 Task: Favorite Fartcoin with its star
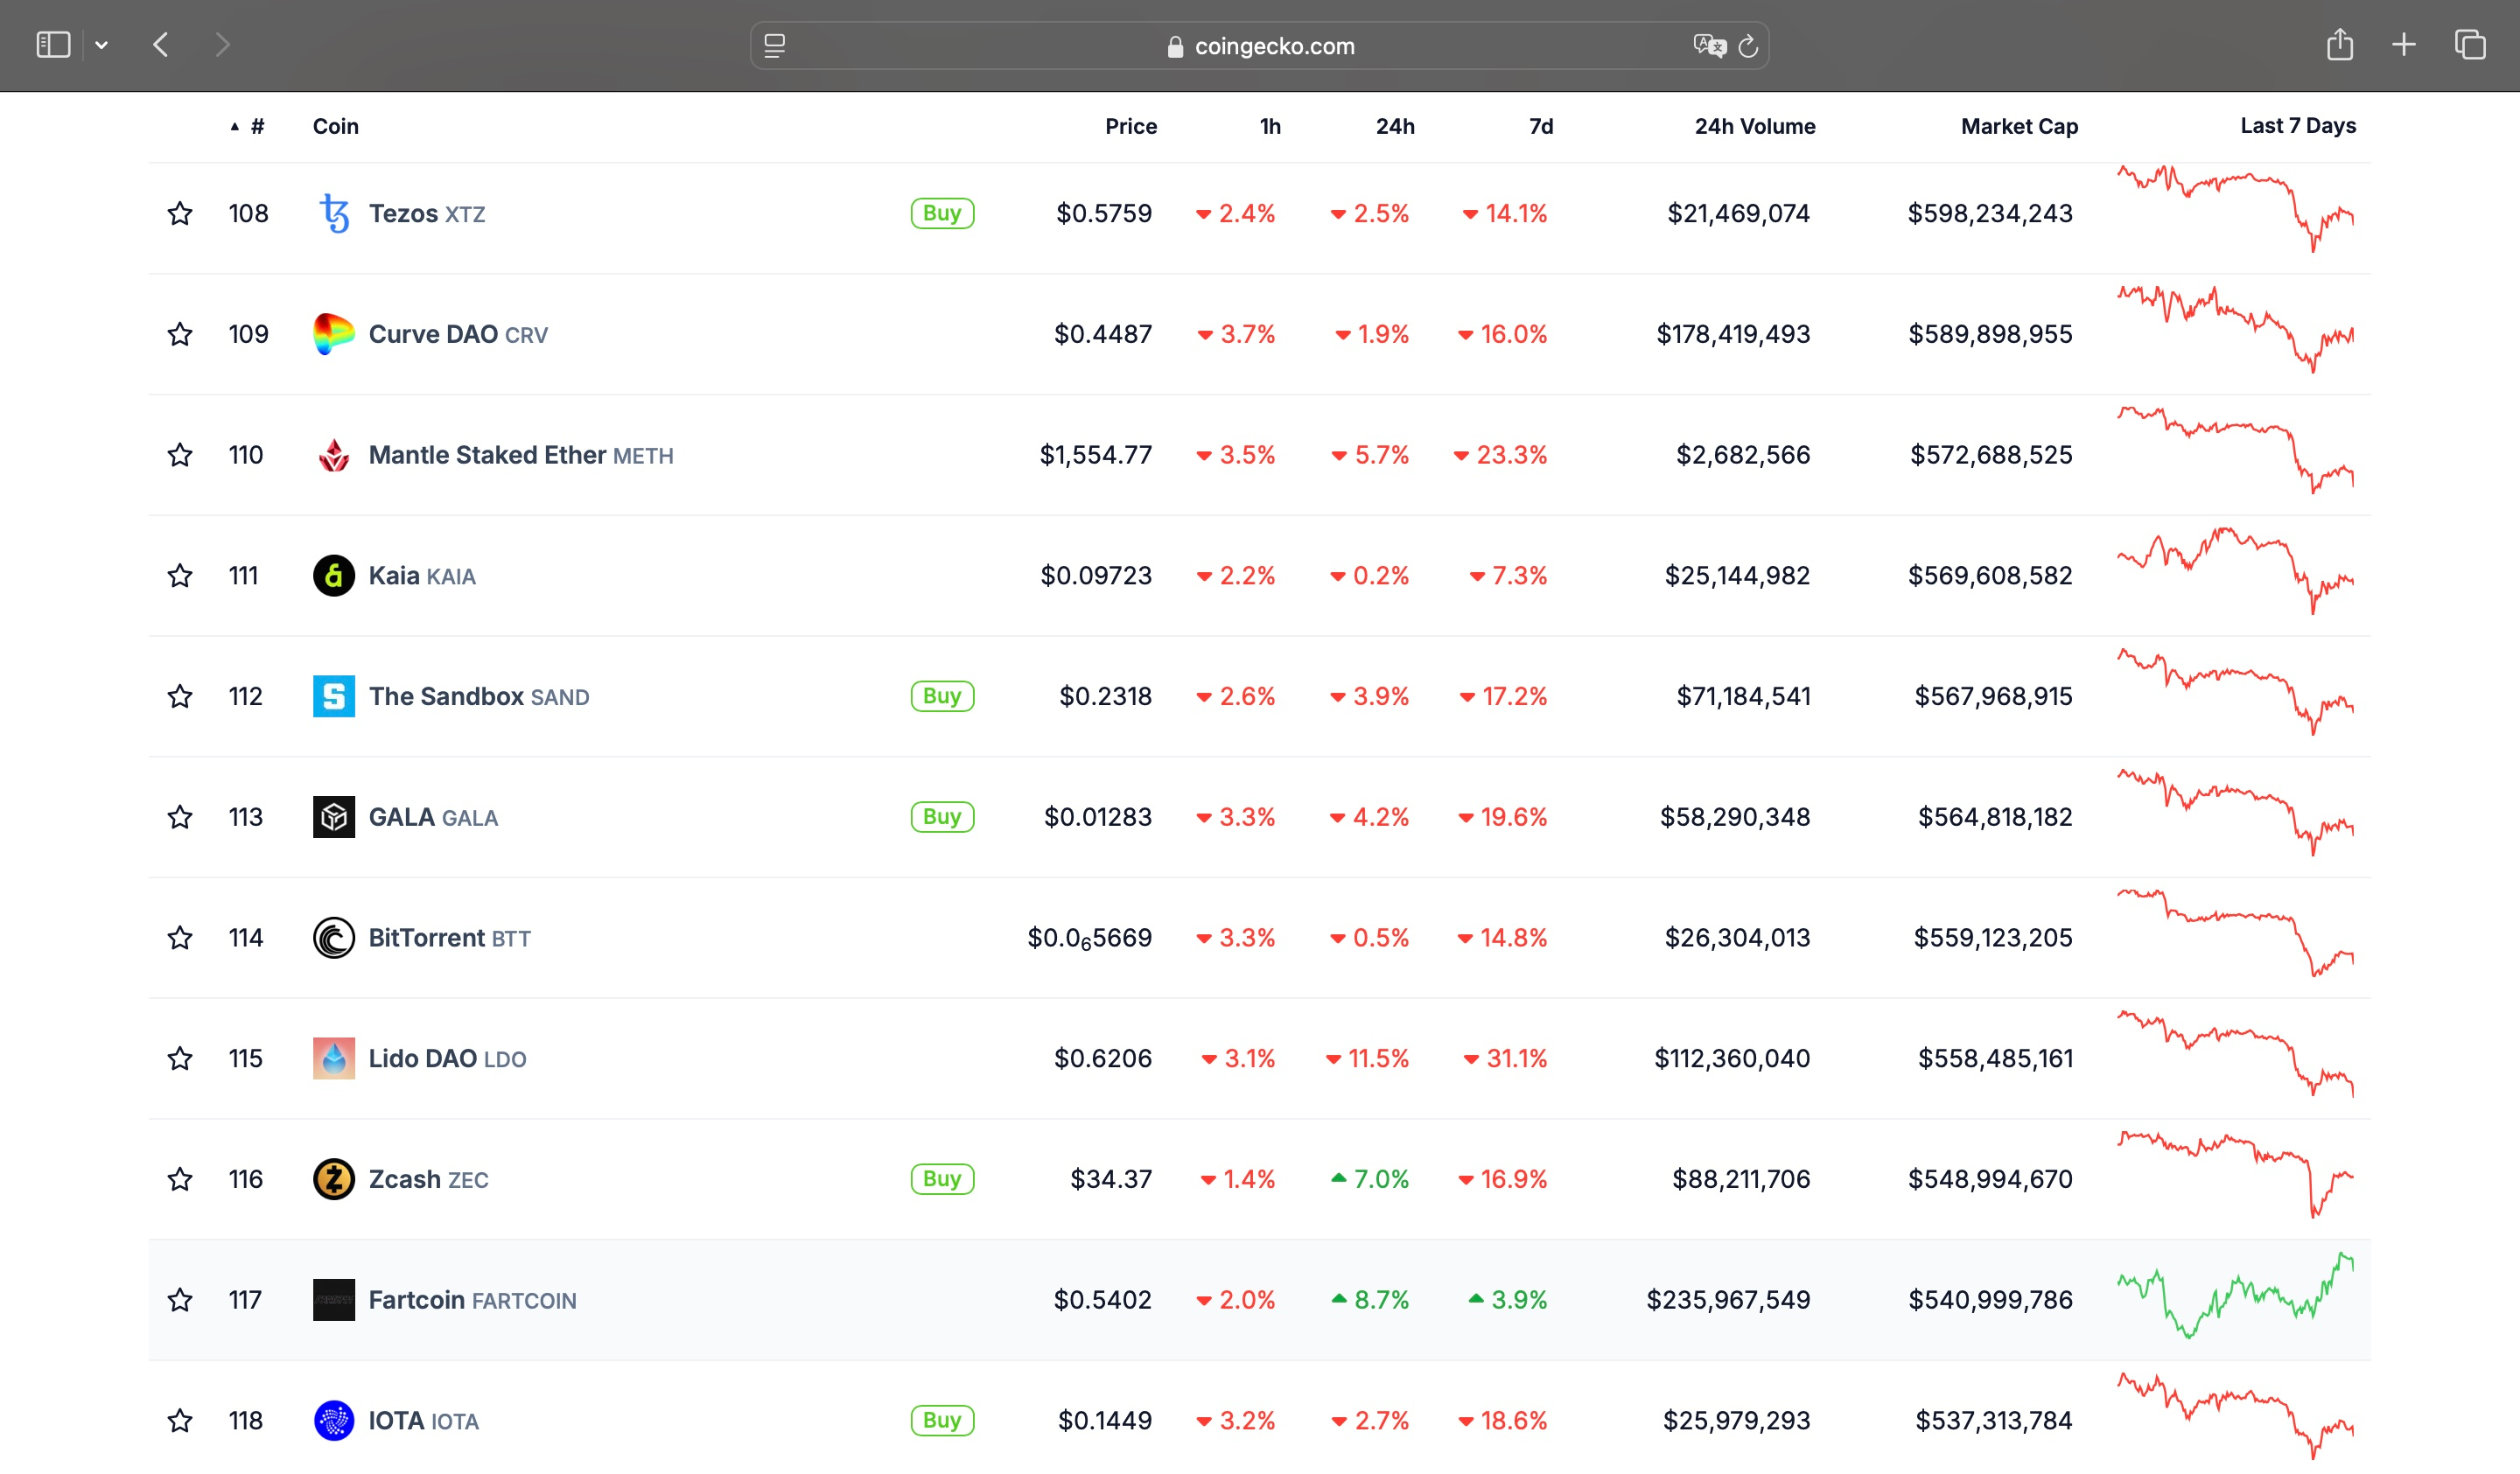coord(180,1299)
